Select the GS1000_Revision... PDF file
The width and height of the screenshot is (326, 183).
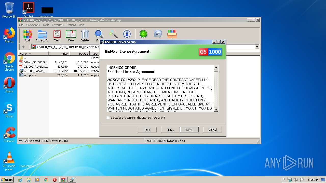(x=59, y=67)
